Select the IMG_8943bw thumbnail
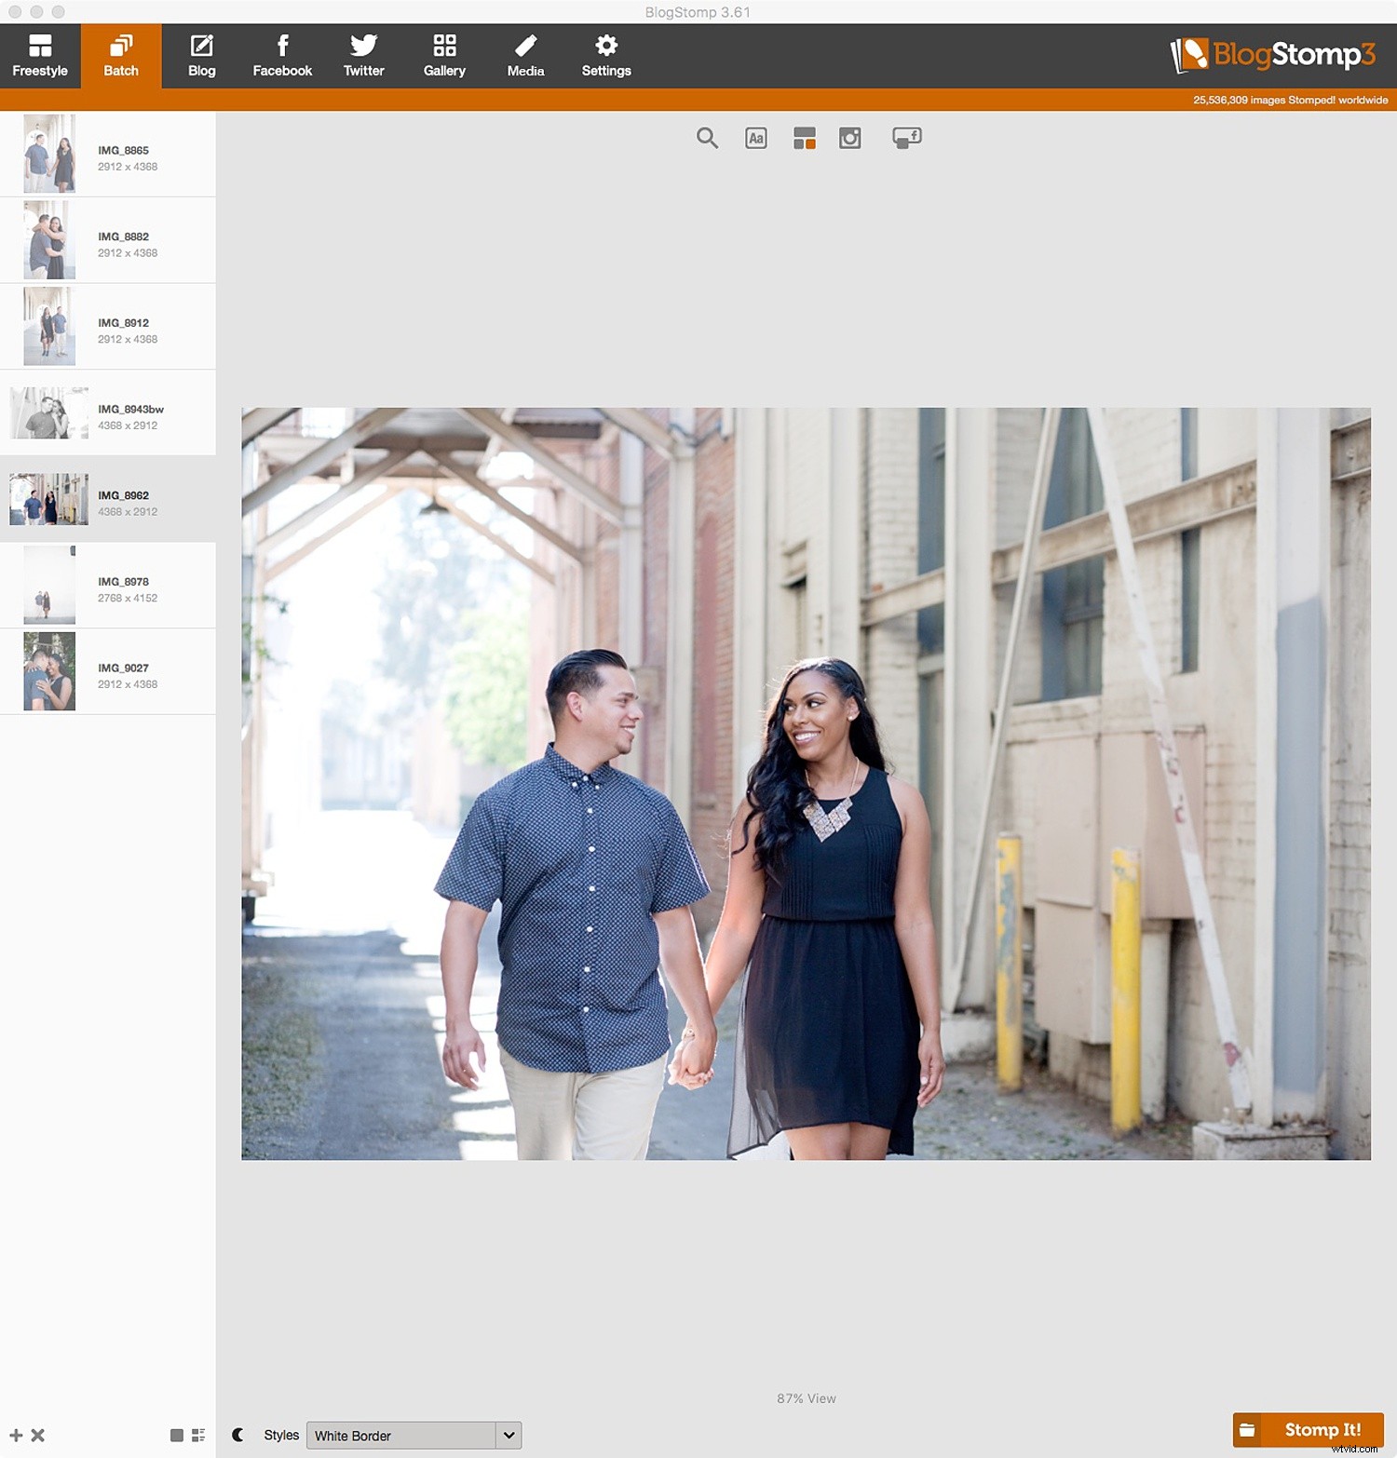Screen dimensions: 1397x1458 [48, 412]
